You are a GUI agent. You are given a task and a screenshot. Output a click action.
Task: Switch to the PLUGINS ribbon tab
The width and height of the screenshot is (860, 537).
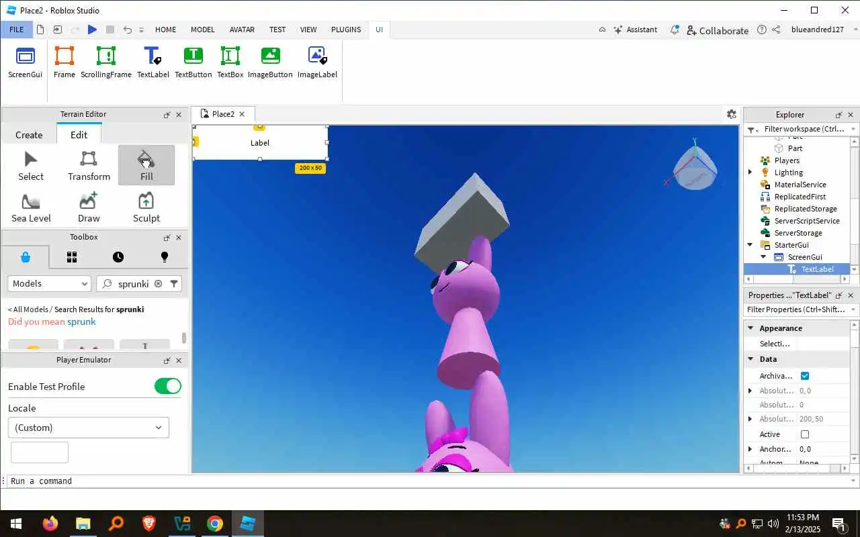[x=346, y=30]
